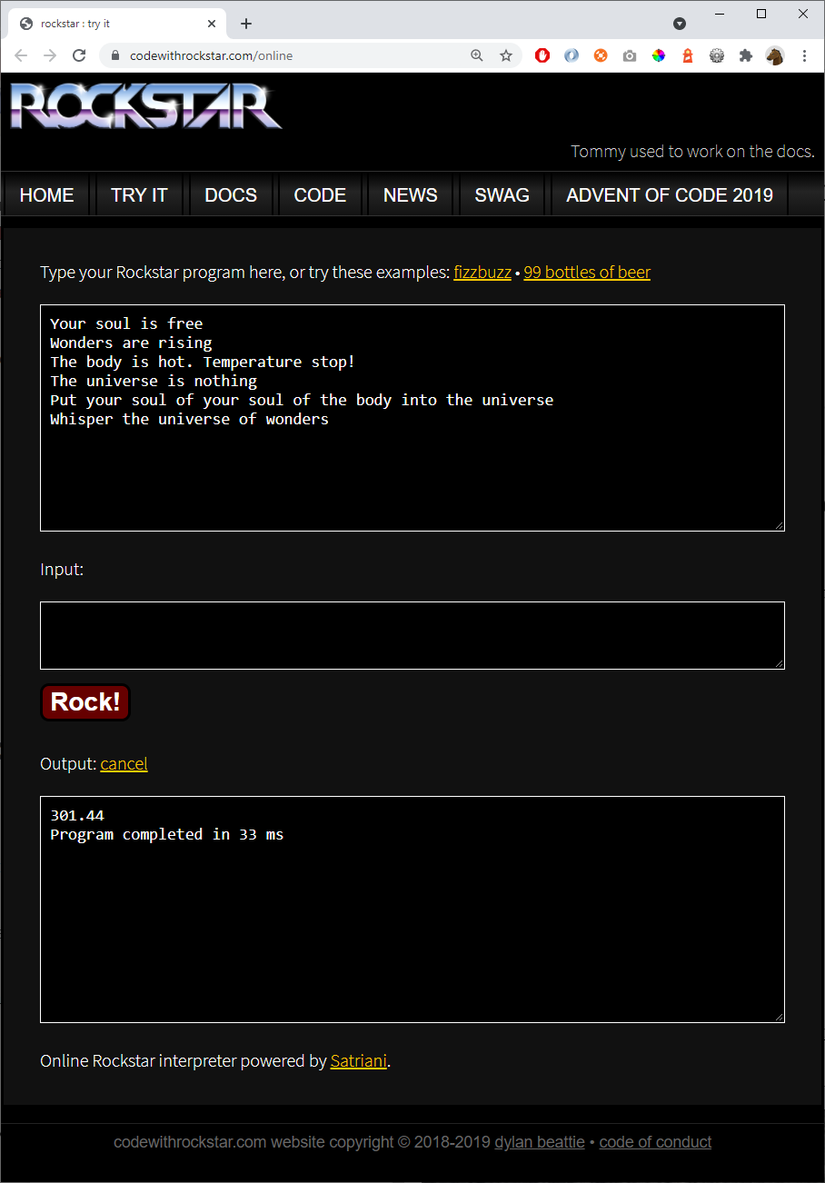Screen dimensions: 825x1183
Task: Click the 'Whisper the universe of wonders' line
Action: tap(189, 419)
